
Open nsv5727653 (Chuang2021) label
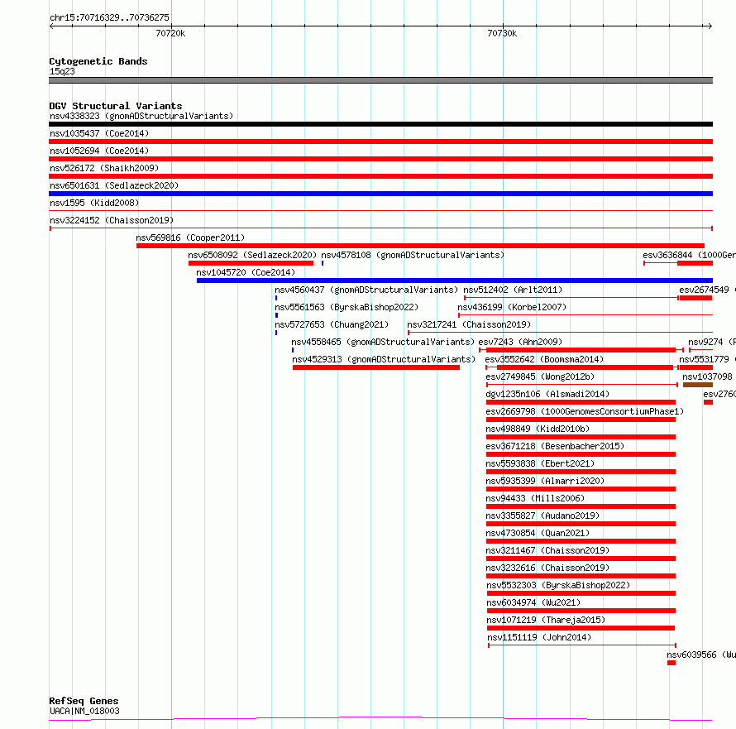click(332, 324)
